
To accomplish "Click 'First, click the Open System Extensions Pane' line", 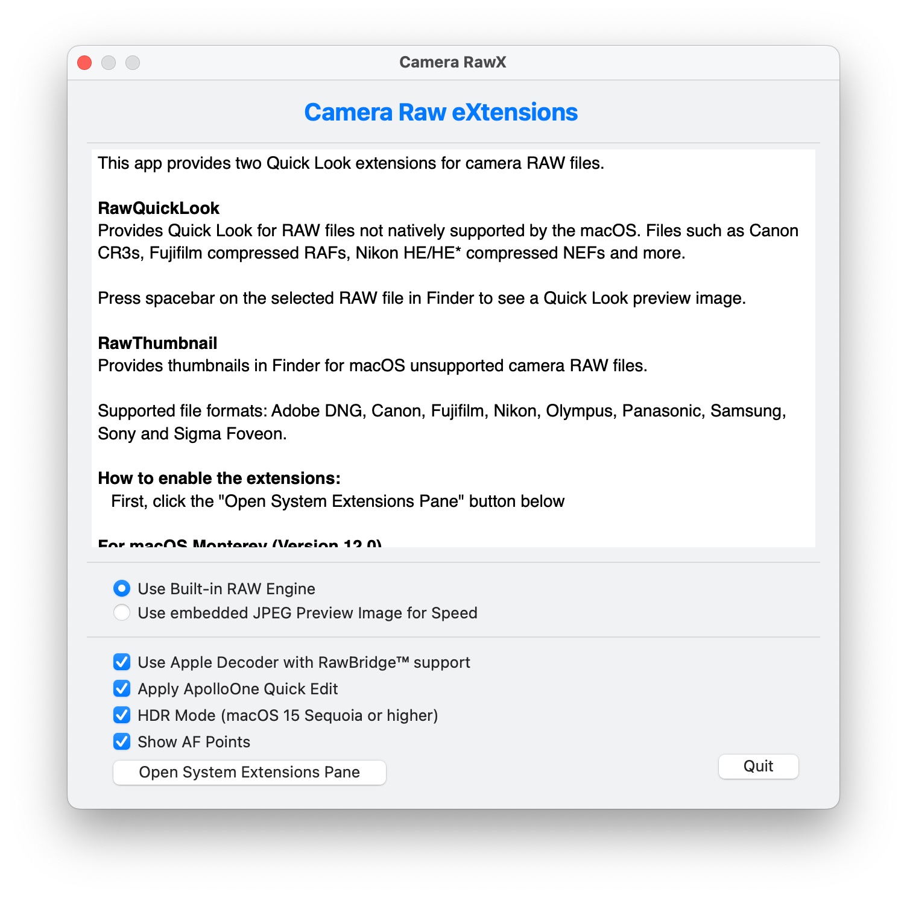I will tap(338, 501).
